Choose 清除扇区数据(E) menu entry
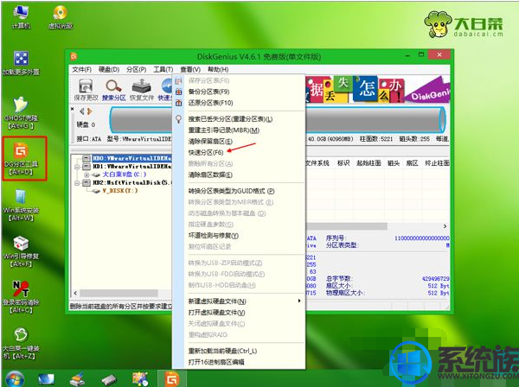 pyautogui.click(x=210, y=174)
